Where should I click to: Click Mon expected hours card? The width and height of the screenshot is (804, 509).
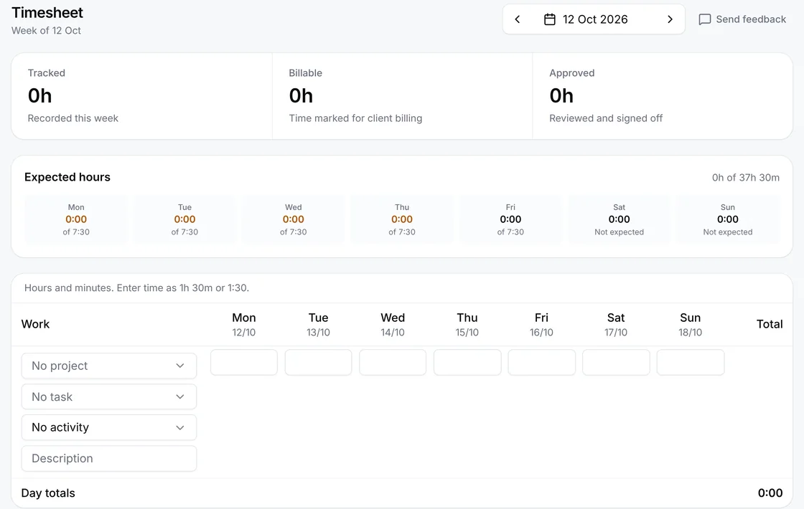tap(76, 219)
